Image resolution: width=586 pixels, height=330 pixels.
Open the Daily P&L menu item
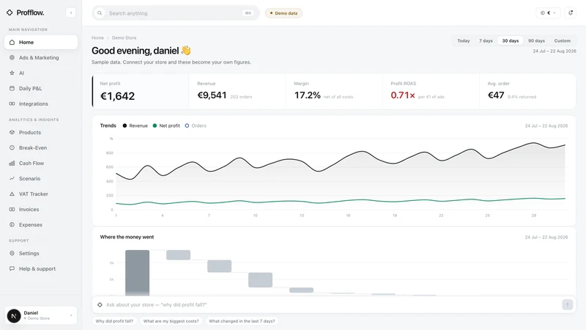[x=41, y=88]
